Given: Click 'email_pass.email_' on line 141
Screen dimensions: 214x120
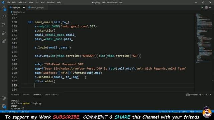Looking at the screenshot, I should point(62,35).
